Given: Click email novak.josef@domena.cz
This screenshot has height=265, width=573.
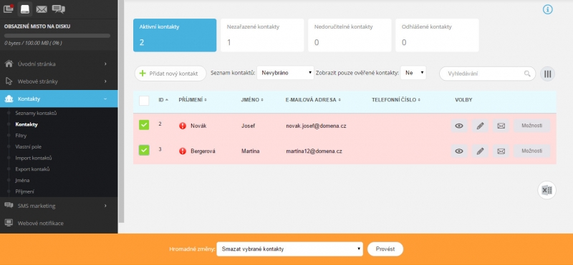Looking at the screenshot, I should pyautogui.click(x=316, y=126).
